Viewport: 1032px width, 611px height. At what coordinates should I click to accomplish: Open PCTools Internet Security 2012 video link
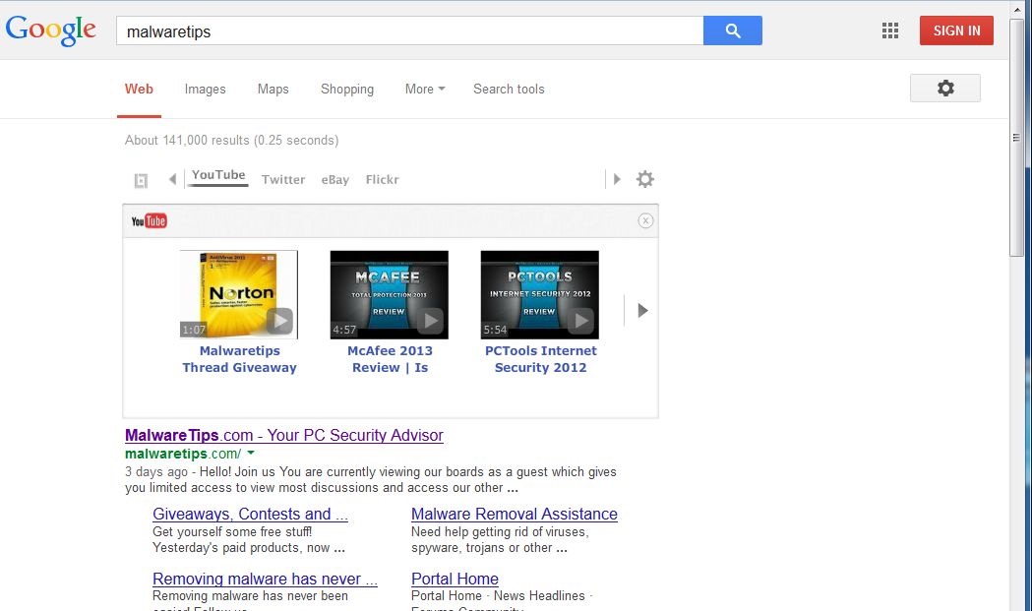(x=541, y=359)
